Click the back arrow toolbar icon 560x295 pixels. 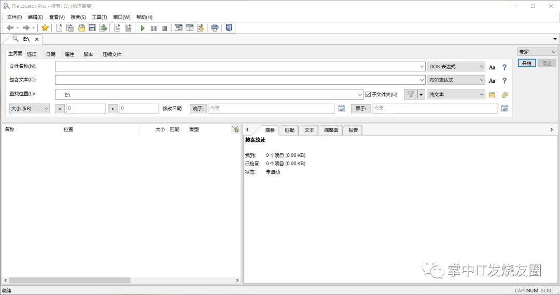[x=10, y=28]
